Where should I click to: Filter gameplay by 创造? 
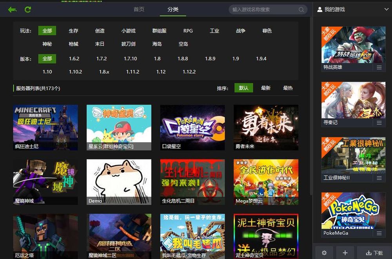coord(100,31)
